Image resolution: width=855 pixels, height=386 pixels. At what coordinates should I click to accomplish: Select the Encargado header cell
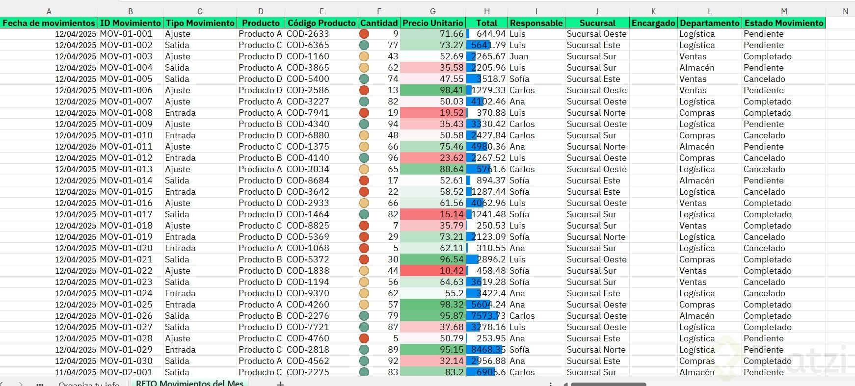coord(653,23)
